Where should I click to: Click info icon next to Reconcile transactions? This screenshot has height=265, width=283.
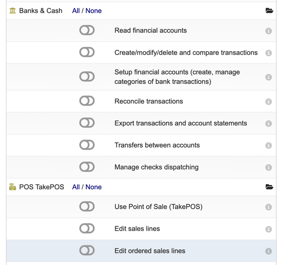click(268, 101)
